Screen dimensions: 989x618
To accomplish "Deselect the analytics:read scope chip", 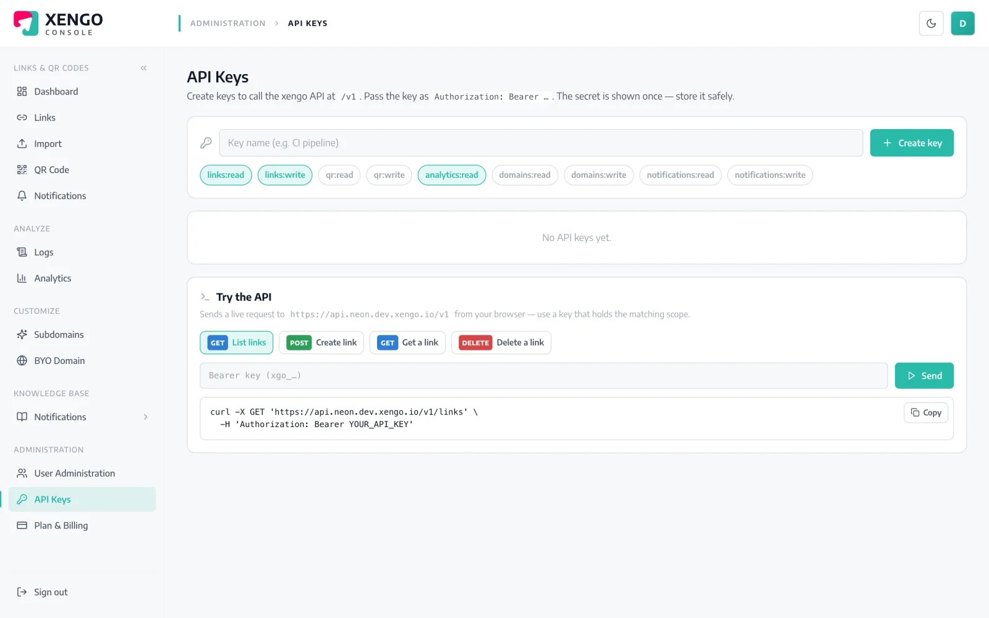I will 452,175.
